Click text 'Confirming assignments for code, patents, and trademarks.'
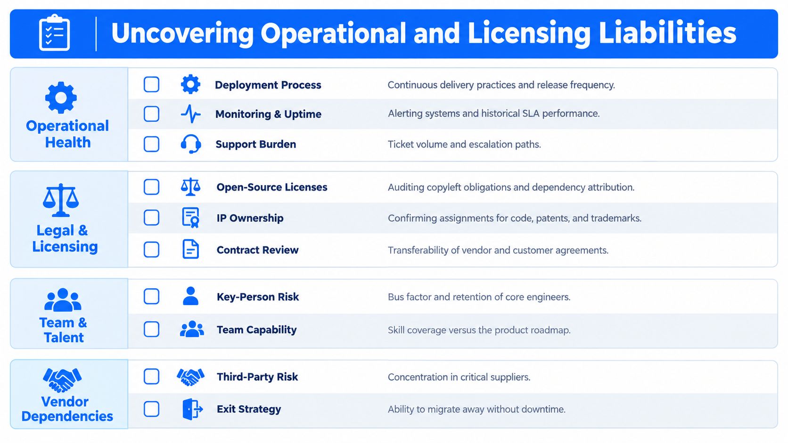Viewport: 788px width, 443px height. pyautogui.click(x=515, y=218)
